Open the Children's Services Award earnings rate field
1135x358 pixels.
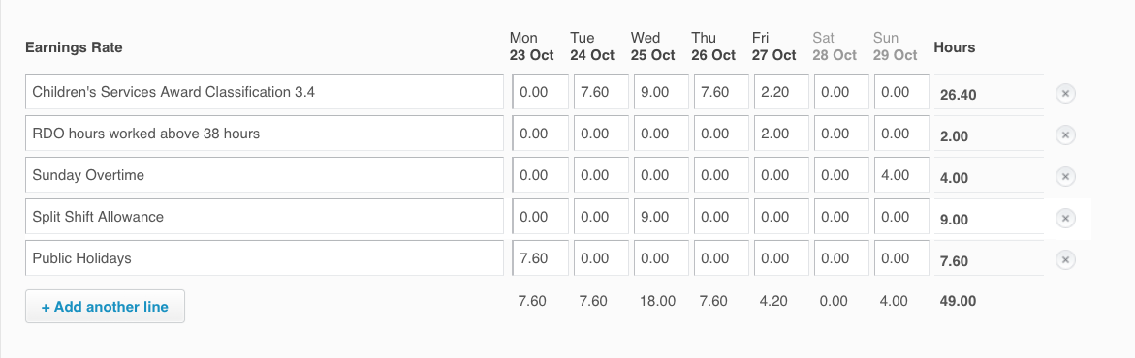(x=265, y=92)
